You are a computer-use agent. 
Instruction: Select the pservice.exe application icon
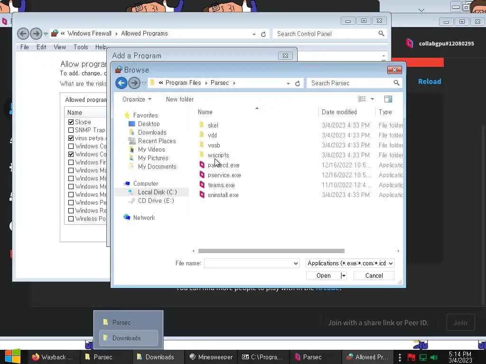tap(202, 175)
